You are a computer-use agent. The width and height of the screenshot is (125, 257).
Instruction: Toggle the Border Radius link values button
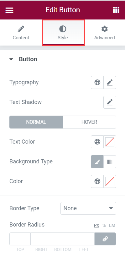105,239
